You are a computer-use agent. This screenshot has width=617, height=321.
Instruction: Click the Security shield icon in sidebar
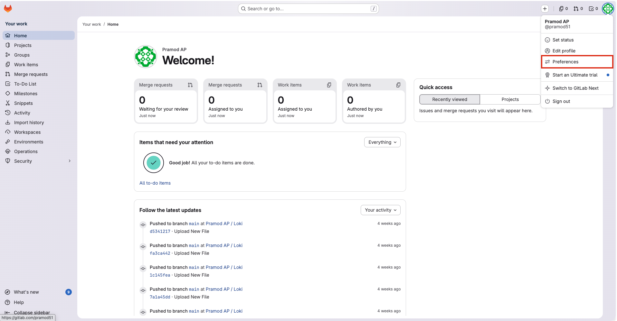(x=8, y=161)
